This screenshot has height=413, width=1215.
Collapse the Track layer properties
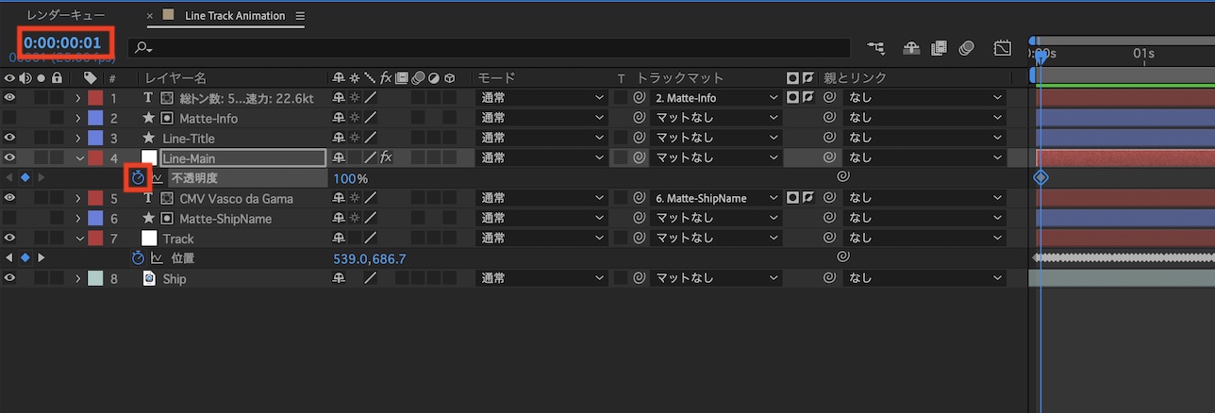(x=79, y=239)
